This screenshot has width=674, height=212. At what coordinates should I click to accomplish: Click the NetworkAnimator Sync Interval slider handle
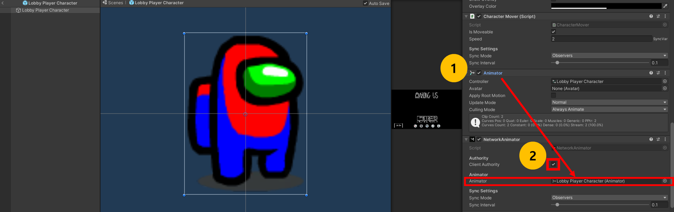(x=557, y=205)
